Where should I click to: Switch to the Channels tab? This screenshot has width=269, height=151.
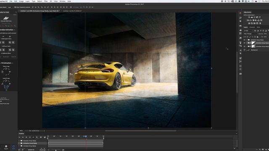click(x=252, y=27)
